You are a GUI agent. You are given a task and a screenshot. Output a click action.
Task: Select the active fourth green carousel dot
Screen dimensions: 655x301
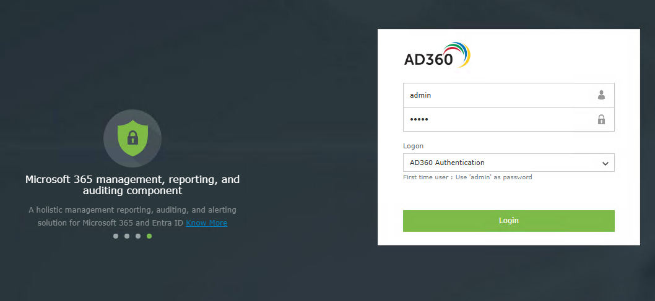coord(149,236)
